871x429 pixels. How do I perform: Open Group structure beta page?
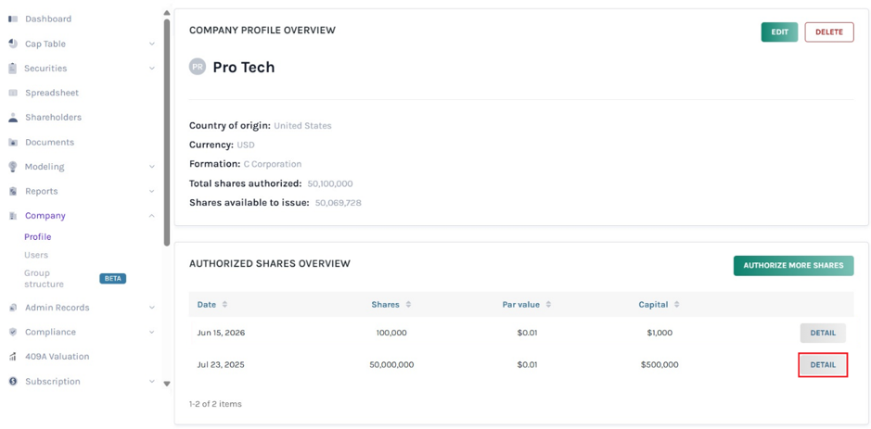click(x=44, y=279)
